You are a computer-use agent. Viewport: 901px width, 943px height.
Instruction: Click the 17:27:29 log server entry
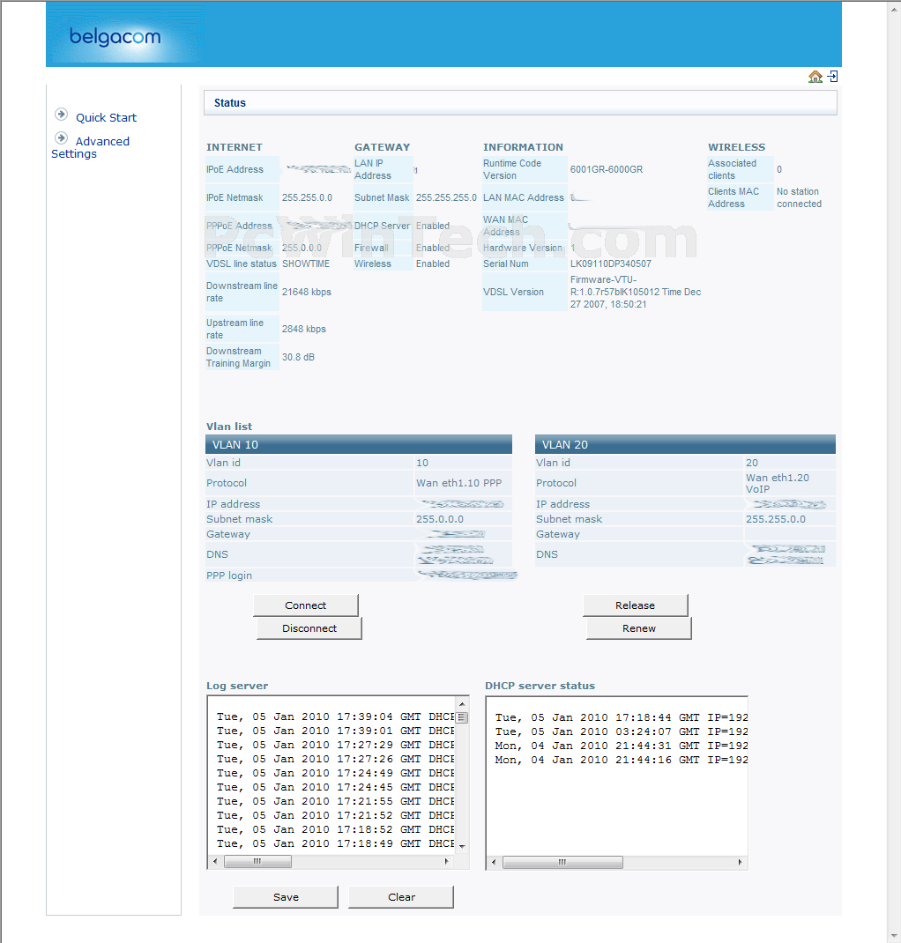pyautogui.click(x=336, y=745)
